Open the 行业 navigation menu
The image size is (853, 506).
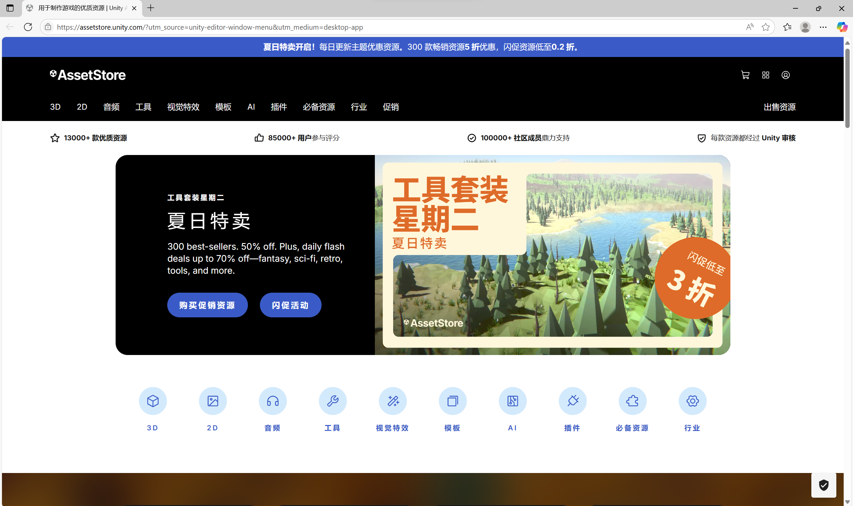(359, 107)
